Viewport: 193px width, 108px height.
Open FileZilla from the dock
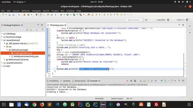pos(156,105)
